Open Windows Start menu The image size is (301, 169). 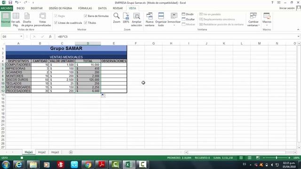tap(6, 165)
